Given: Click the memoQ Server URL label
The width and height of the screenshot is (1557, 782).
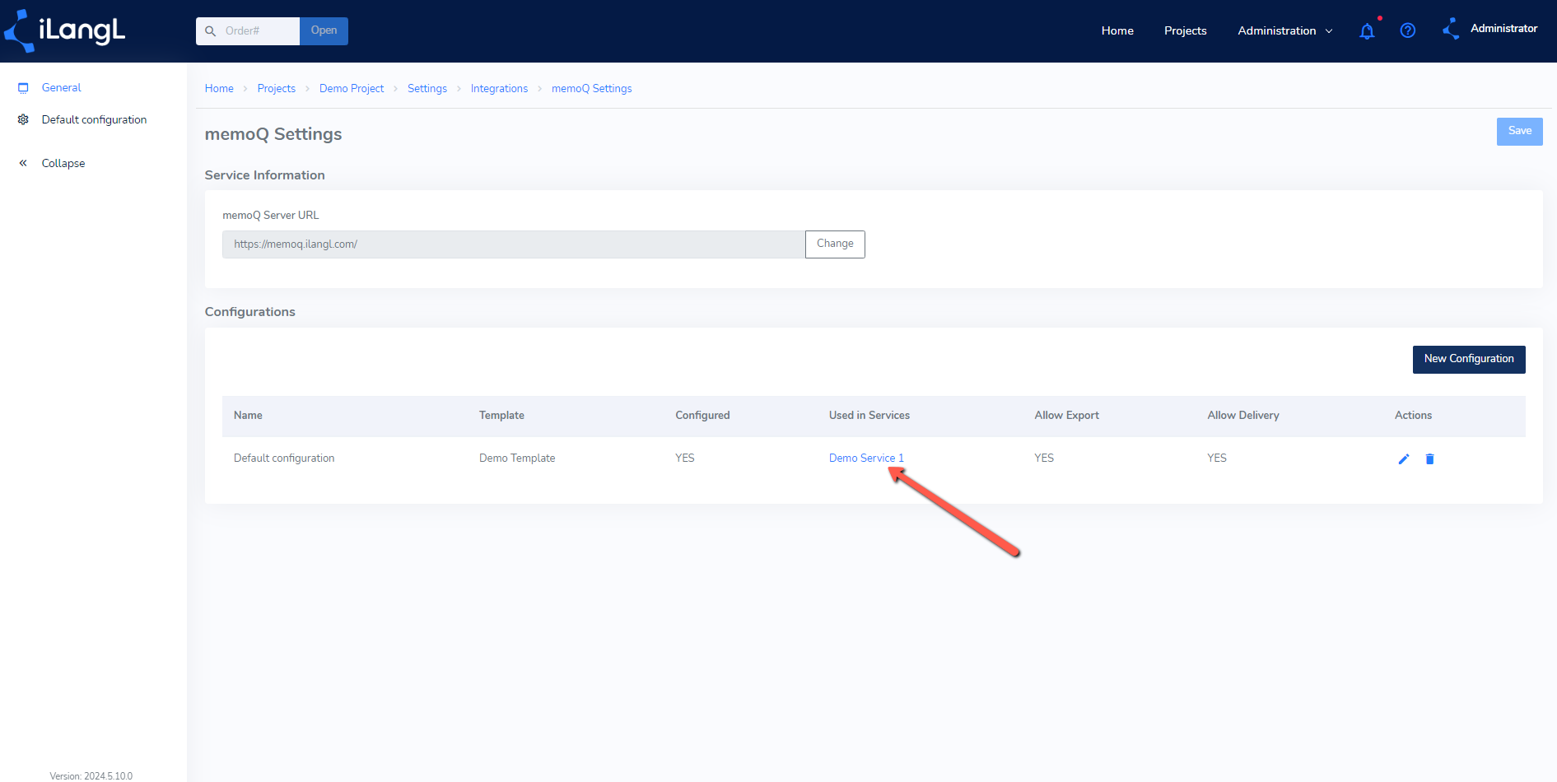Looking at the screenshot, I should click(270, 216).
